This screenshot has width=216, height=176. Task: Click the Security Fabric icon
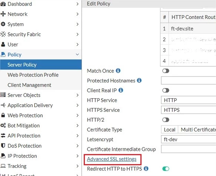click(x=3, y=34)
